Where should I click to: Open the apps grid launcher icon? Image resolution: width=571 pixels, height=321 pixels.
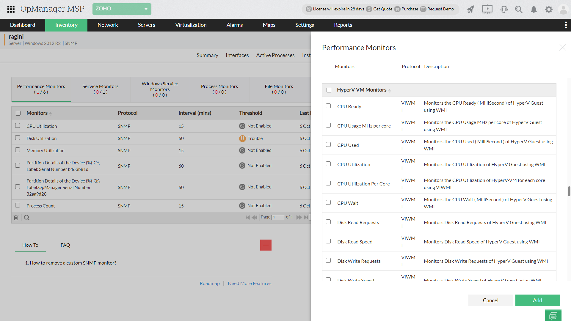coord(11,9)
